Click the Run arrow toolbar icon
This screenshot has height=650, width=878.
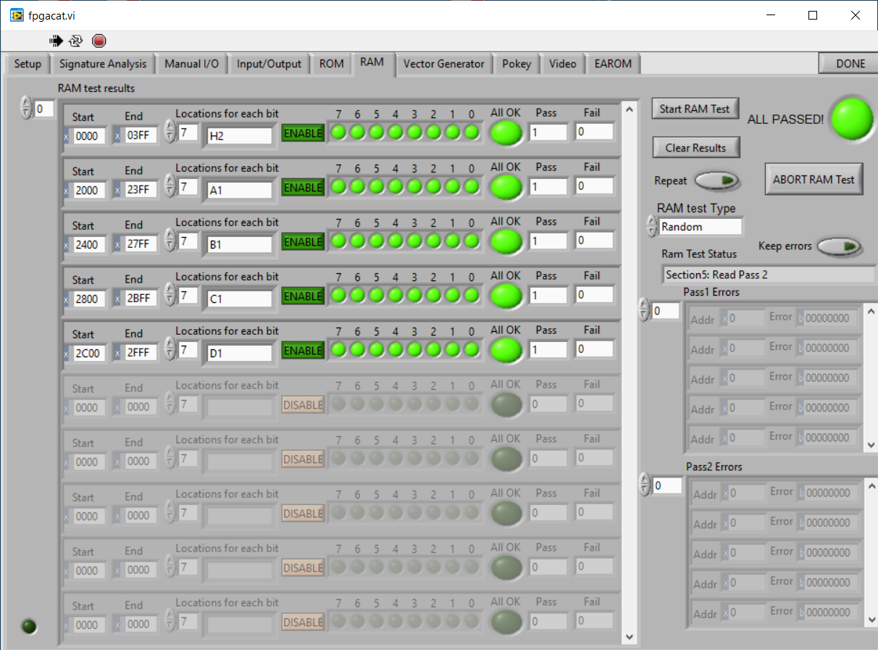click(x=56, y=41)
